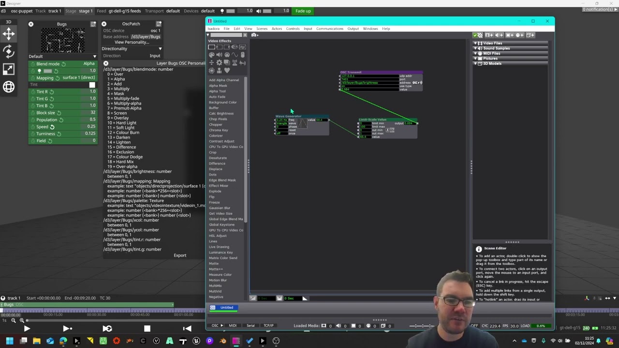Reset the Speed property arrow
619x348 pixels.
pyautogui.click(x=52, y=127)
